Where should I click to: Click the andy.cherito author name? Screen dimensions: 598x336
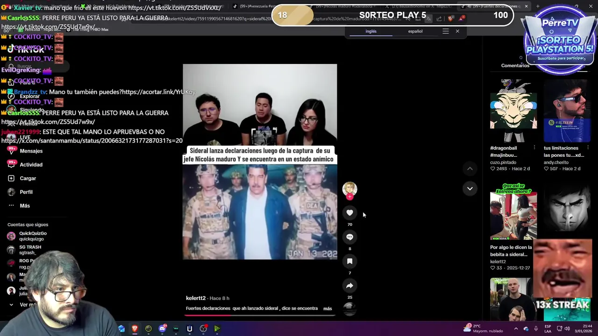tap(556, 162)
